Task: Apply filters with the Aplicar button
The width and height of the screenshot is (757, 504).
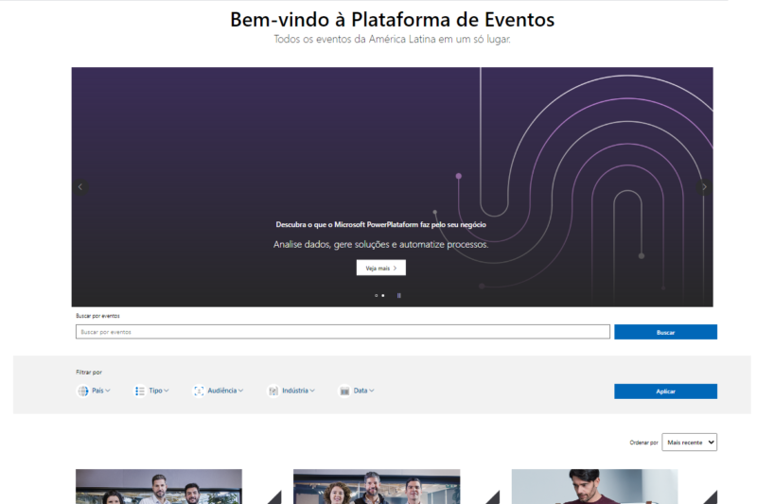Action: tap(665, 391)
